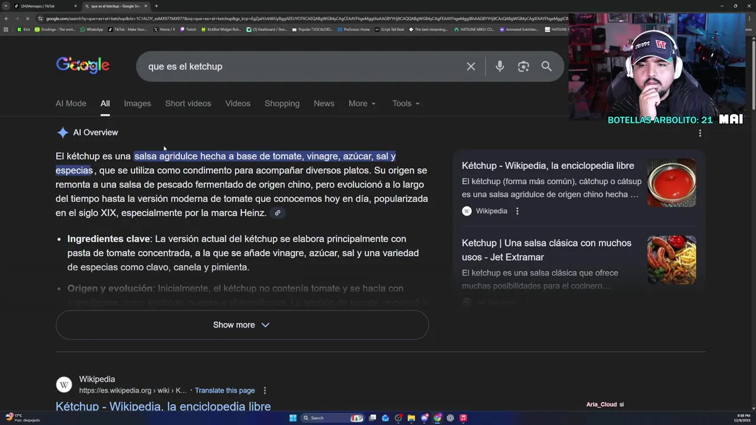Click 'Ingredientes clave' bullet heading
Image resolution: width=756 pixels, height=425 pixels.
point(108,239)
